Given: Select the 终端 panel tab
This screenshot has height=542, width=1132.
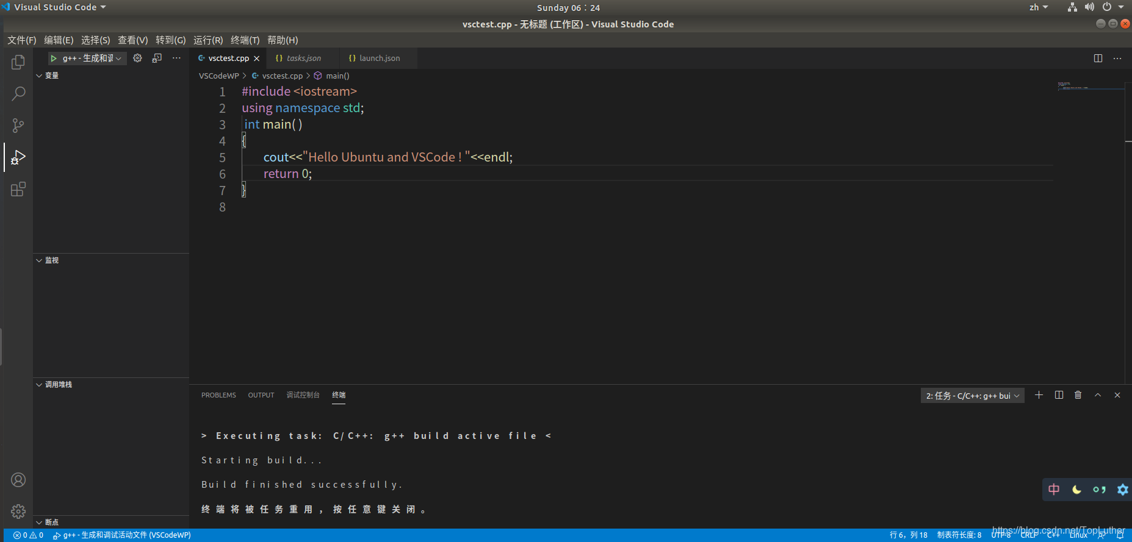Looking at the screenshot, I should pyautogui.click(x=339, y=395).
